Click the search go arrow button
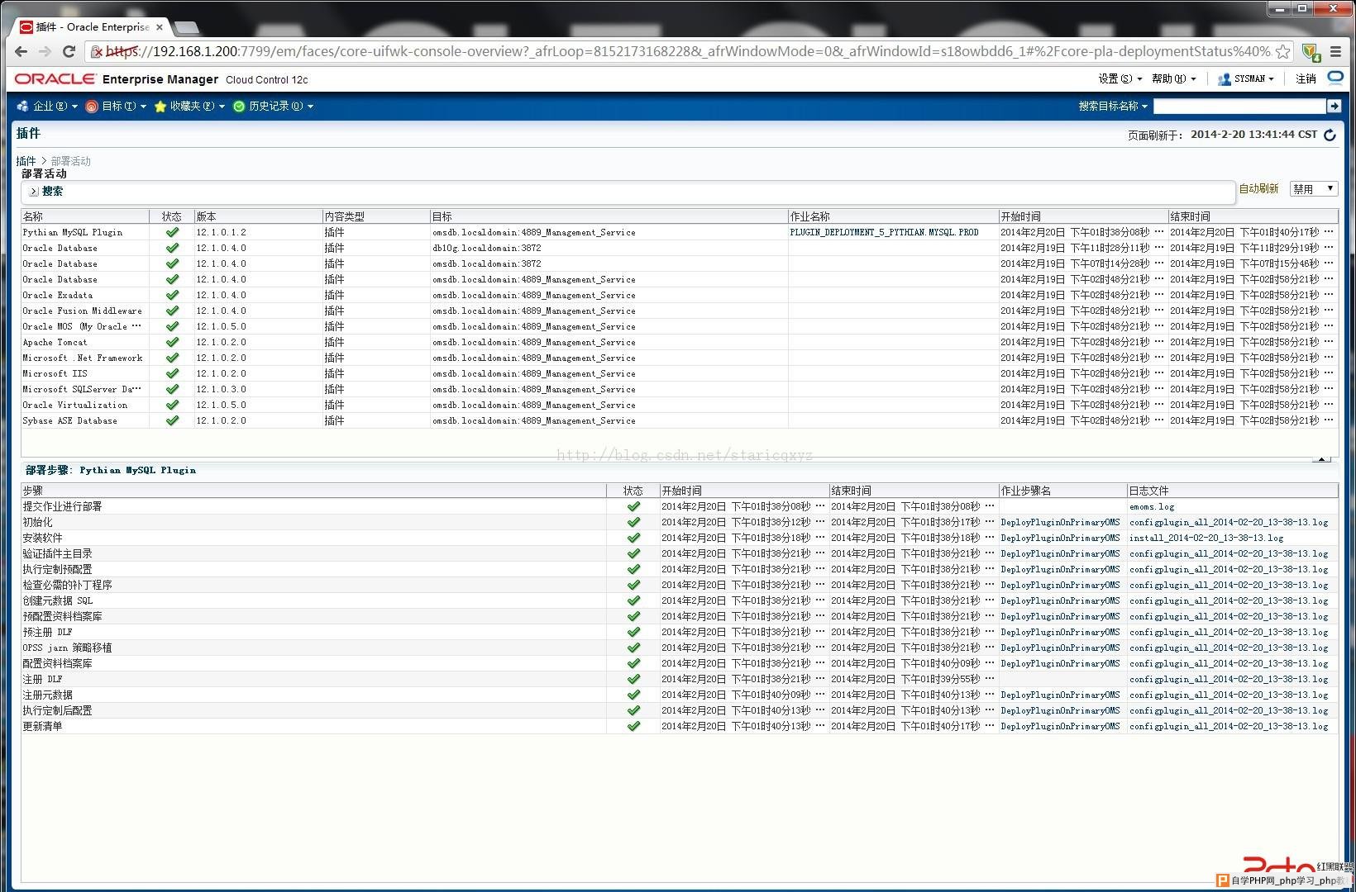The height and width of the screenshot is (892, 1356). point(1334,106)
